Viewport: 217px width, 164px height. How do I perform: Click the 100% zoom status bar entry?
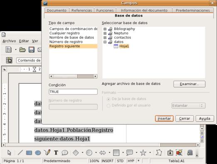click(x=94, y=161)
